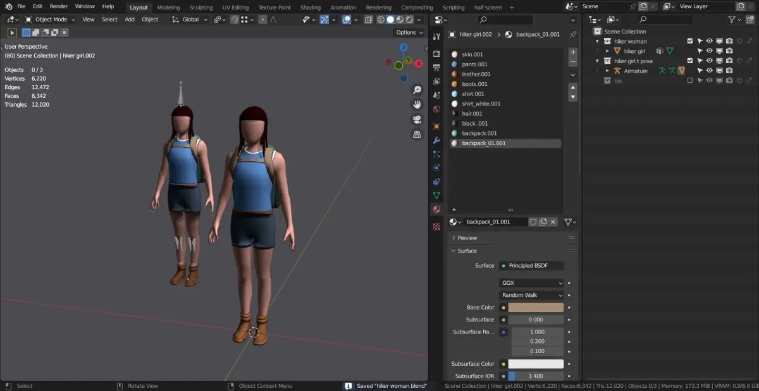Open the Object Data mesh properties tab
This screenshot has height=391, width=759.
click(x=436, y=196)
